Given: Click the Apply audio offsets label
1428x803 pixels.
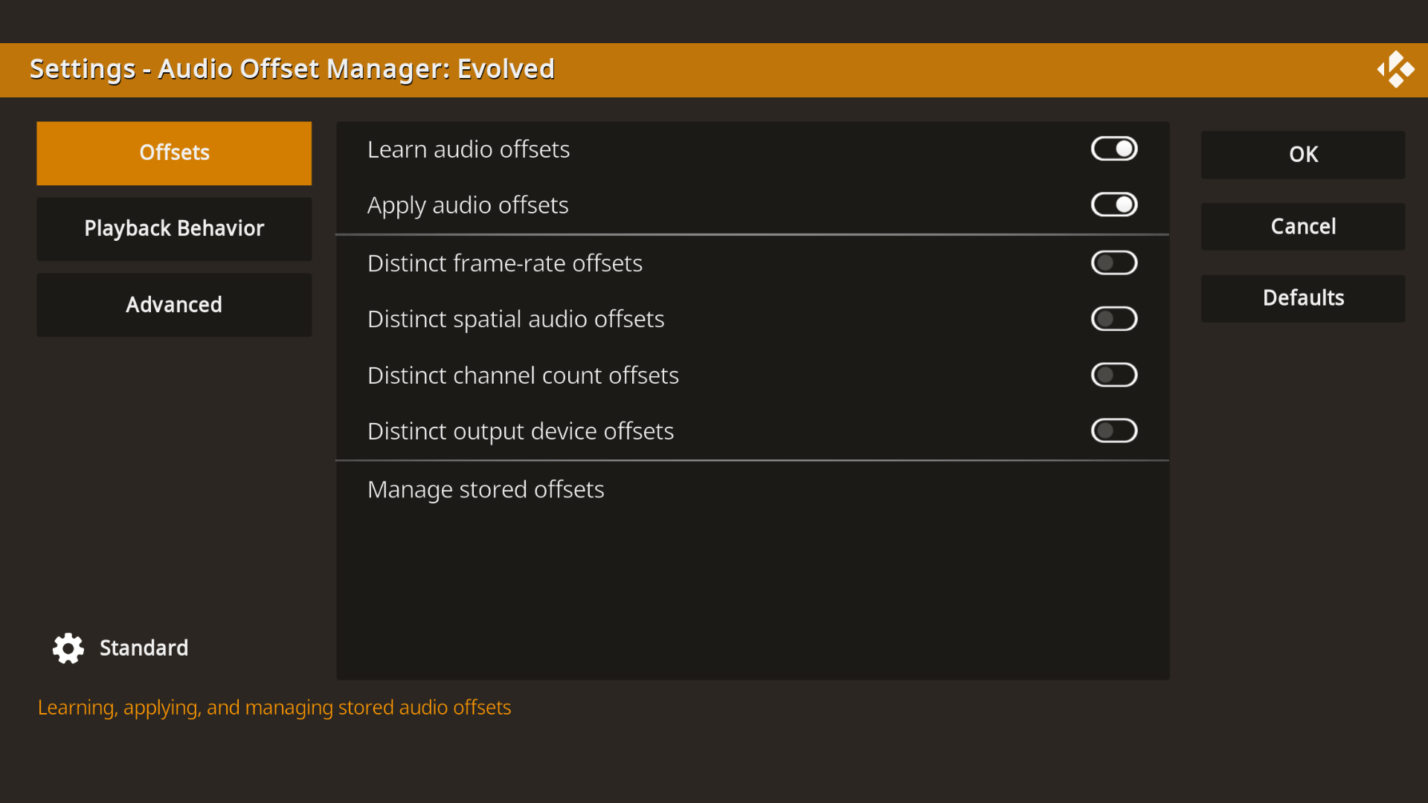Looking at the screenshot, I should pos(468,205).
